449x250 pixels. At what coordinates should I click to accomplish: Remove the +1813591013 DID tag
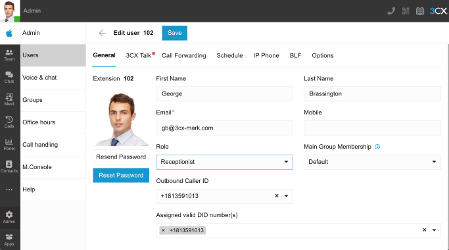163,230
